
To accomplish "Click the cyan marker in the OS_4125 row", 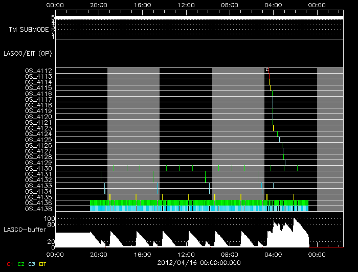I will [280, 140].
